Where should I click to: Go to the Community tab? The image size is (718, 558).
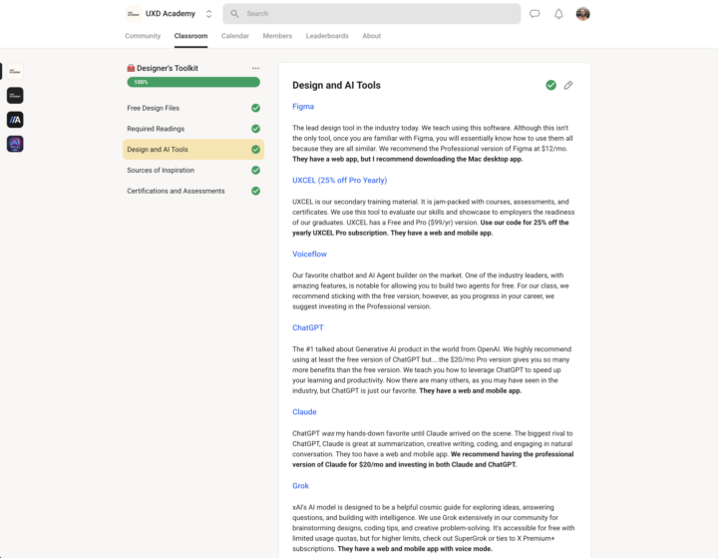pyautogui.click(x=143, y=36)
